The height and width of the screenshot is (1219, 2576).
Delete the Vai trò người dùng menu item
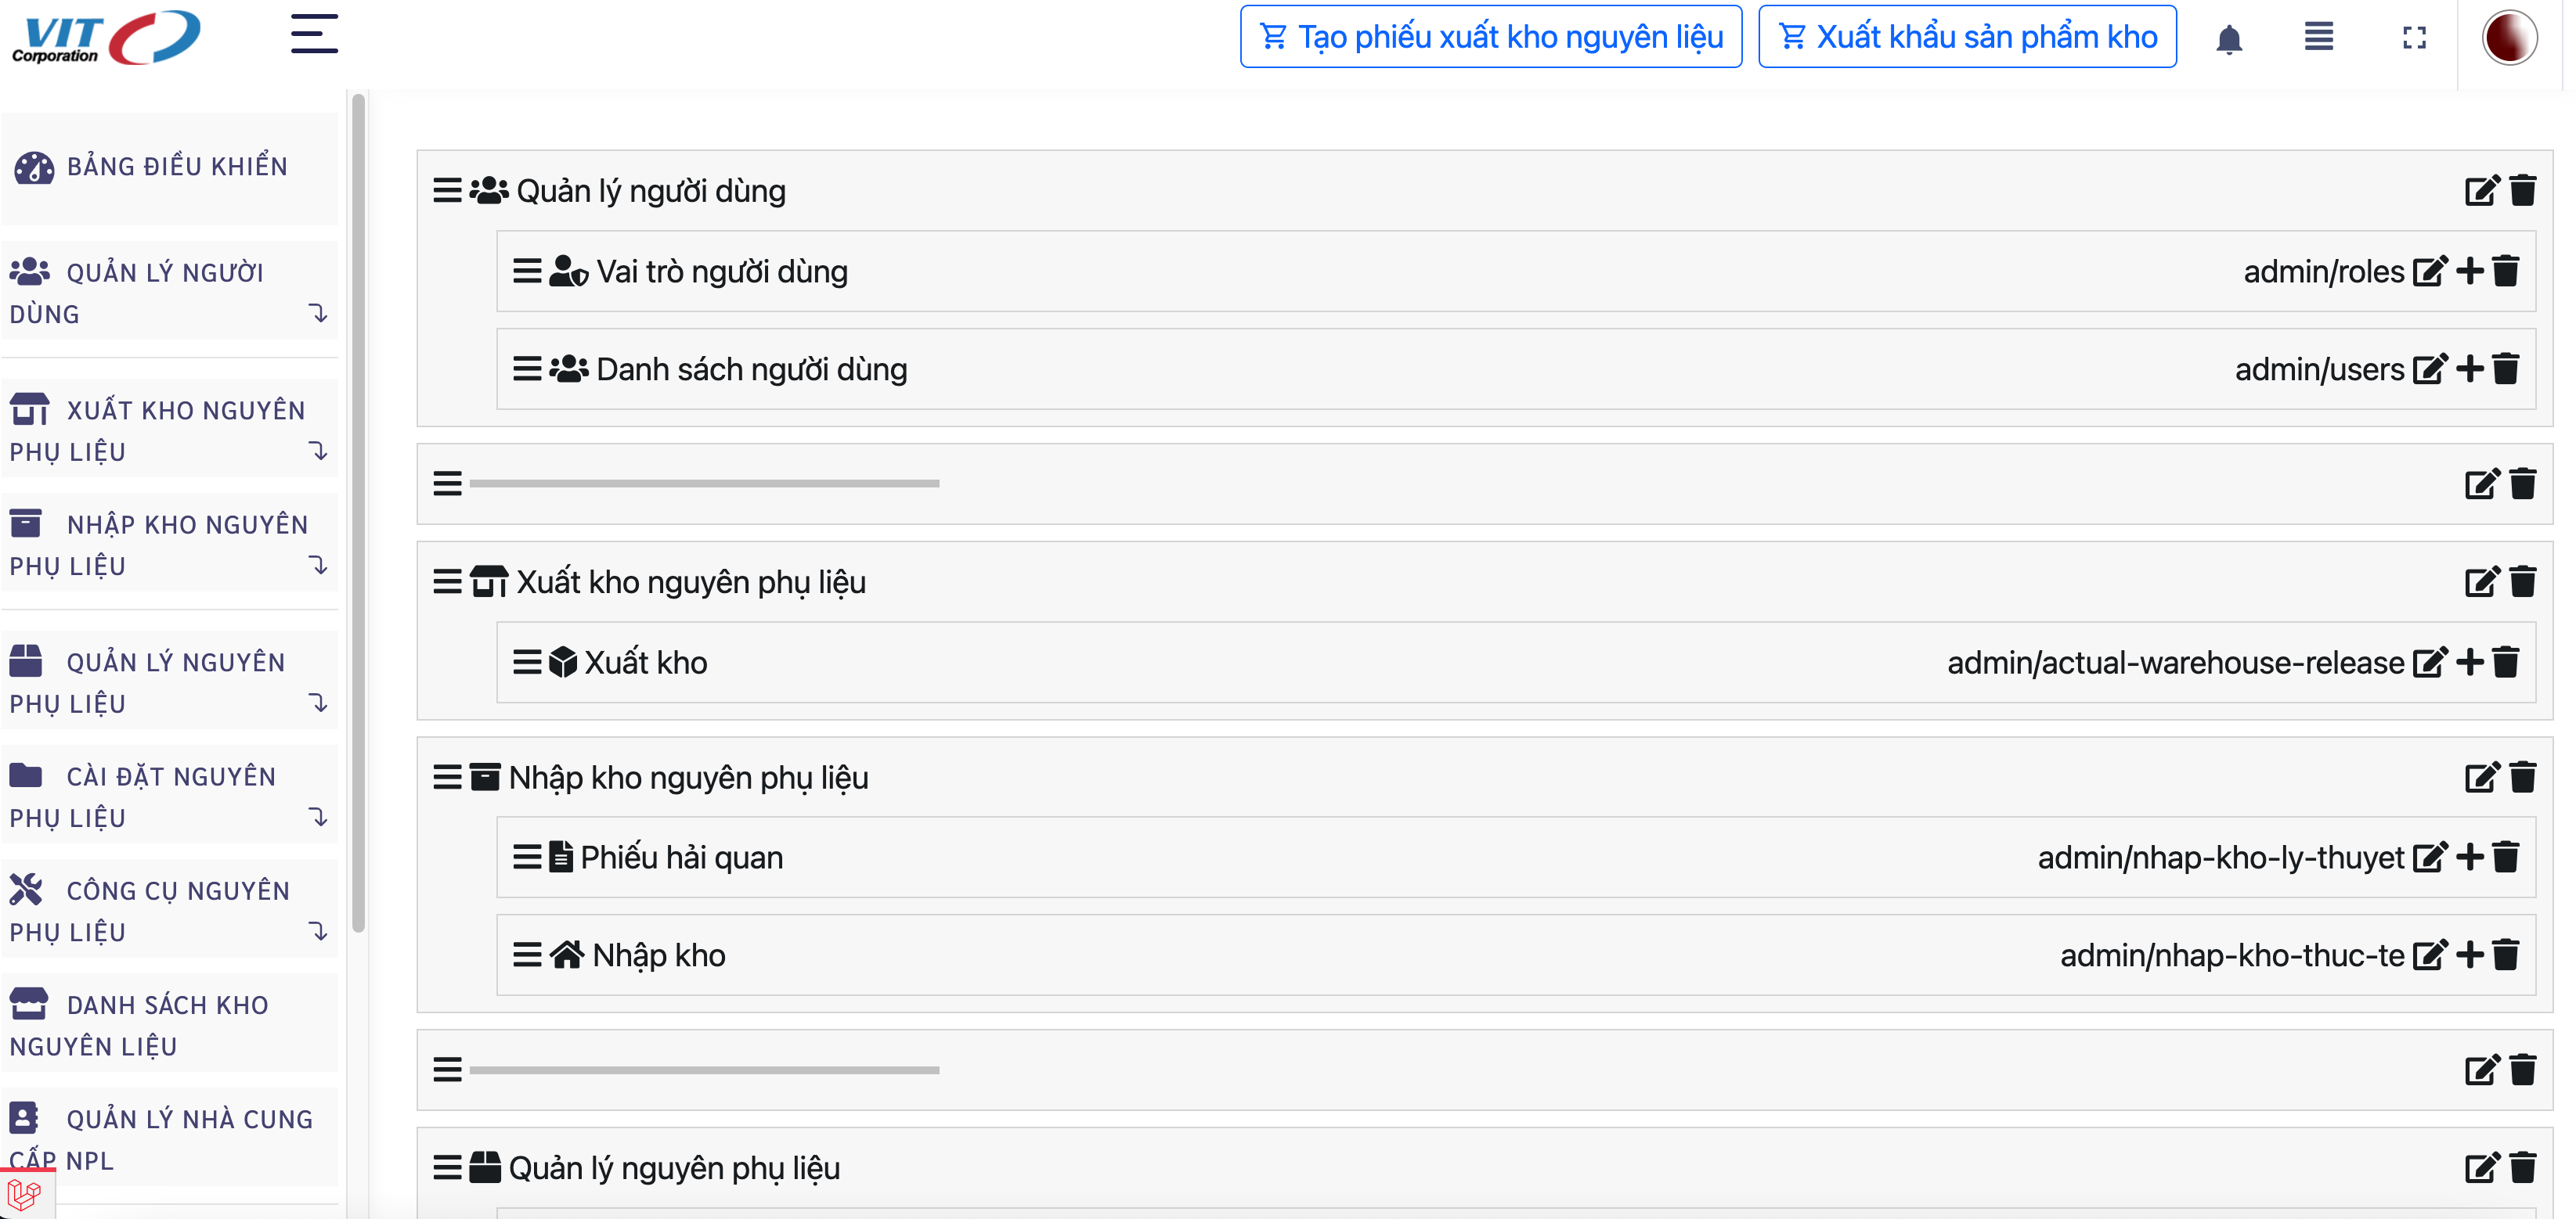tap(2505, 271)
